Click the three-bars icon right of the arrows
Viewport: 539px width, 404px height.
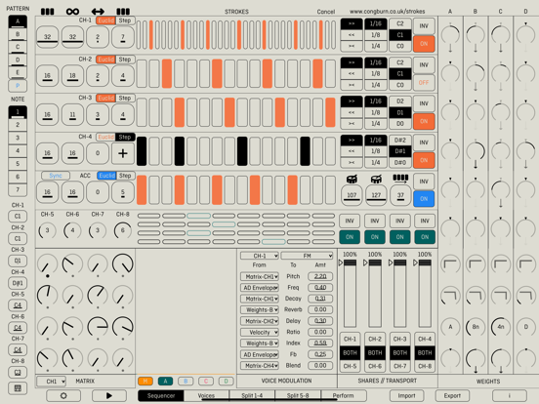pos(123,12)
